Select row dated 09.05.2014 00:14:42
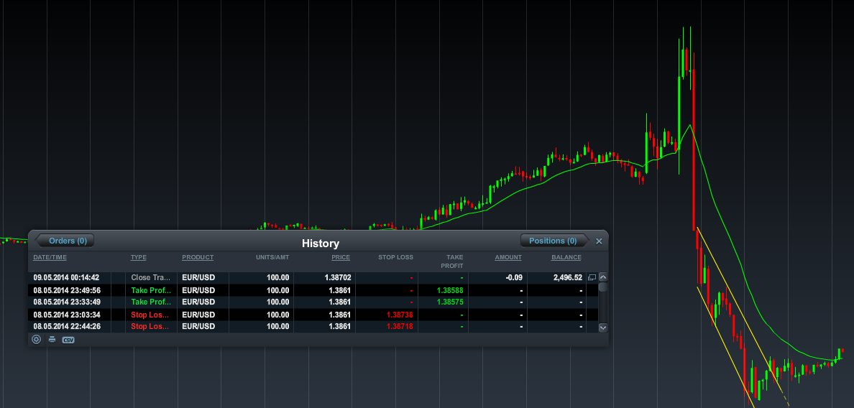 coord(313,277)
